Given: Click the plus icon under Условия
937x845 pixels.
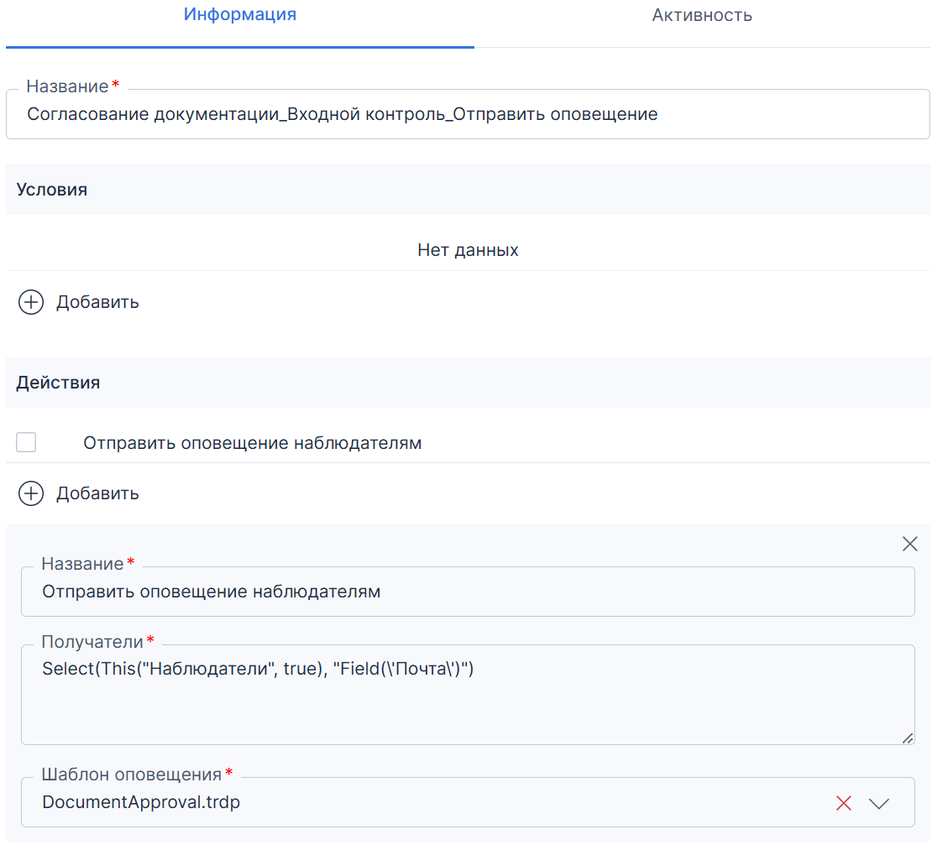Looking at the screenshot, I should (x=31, y=302).
